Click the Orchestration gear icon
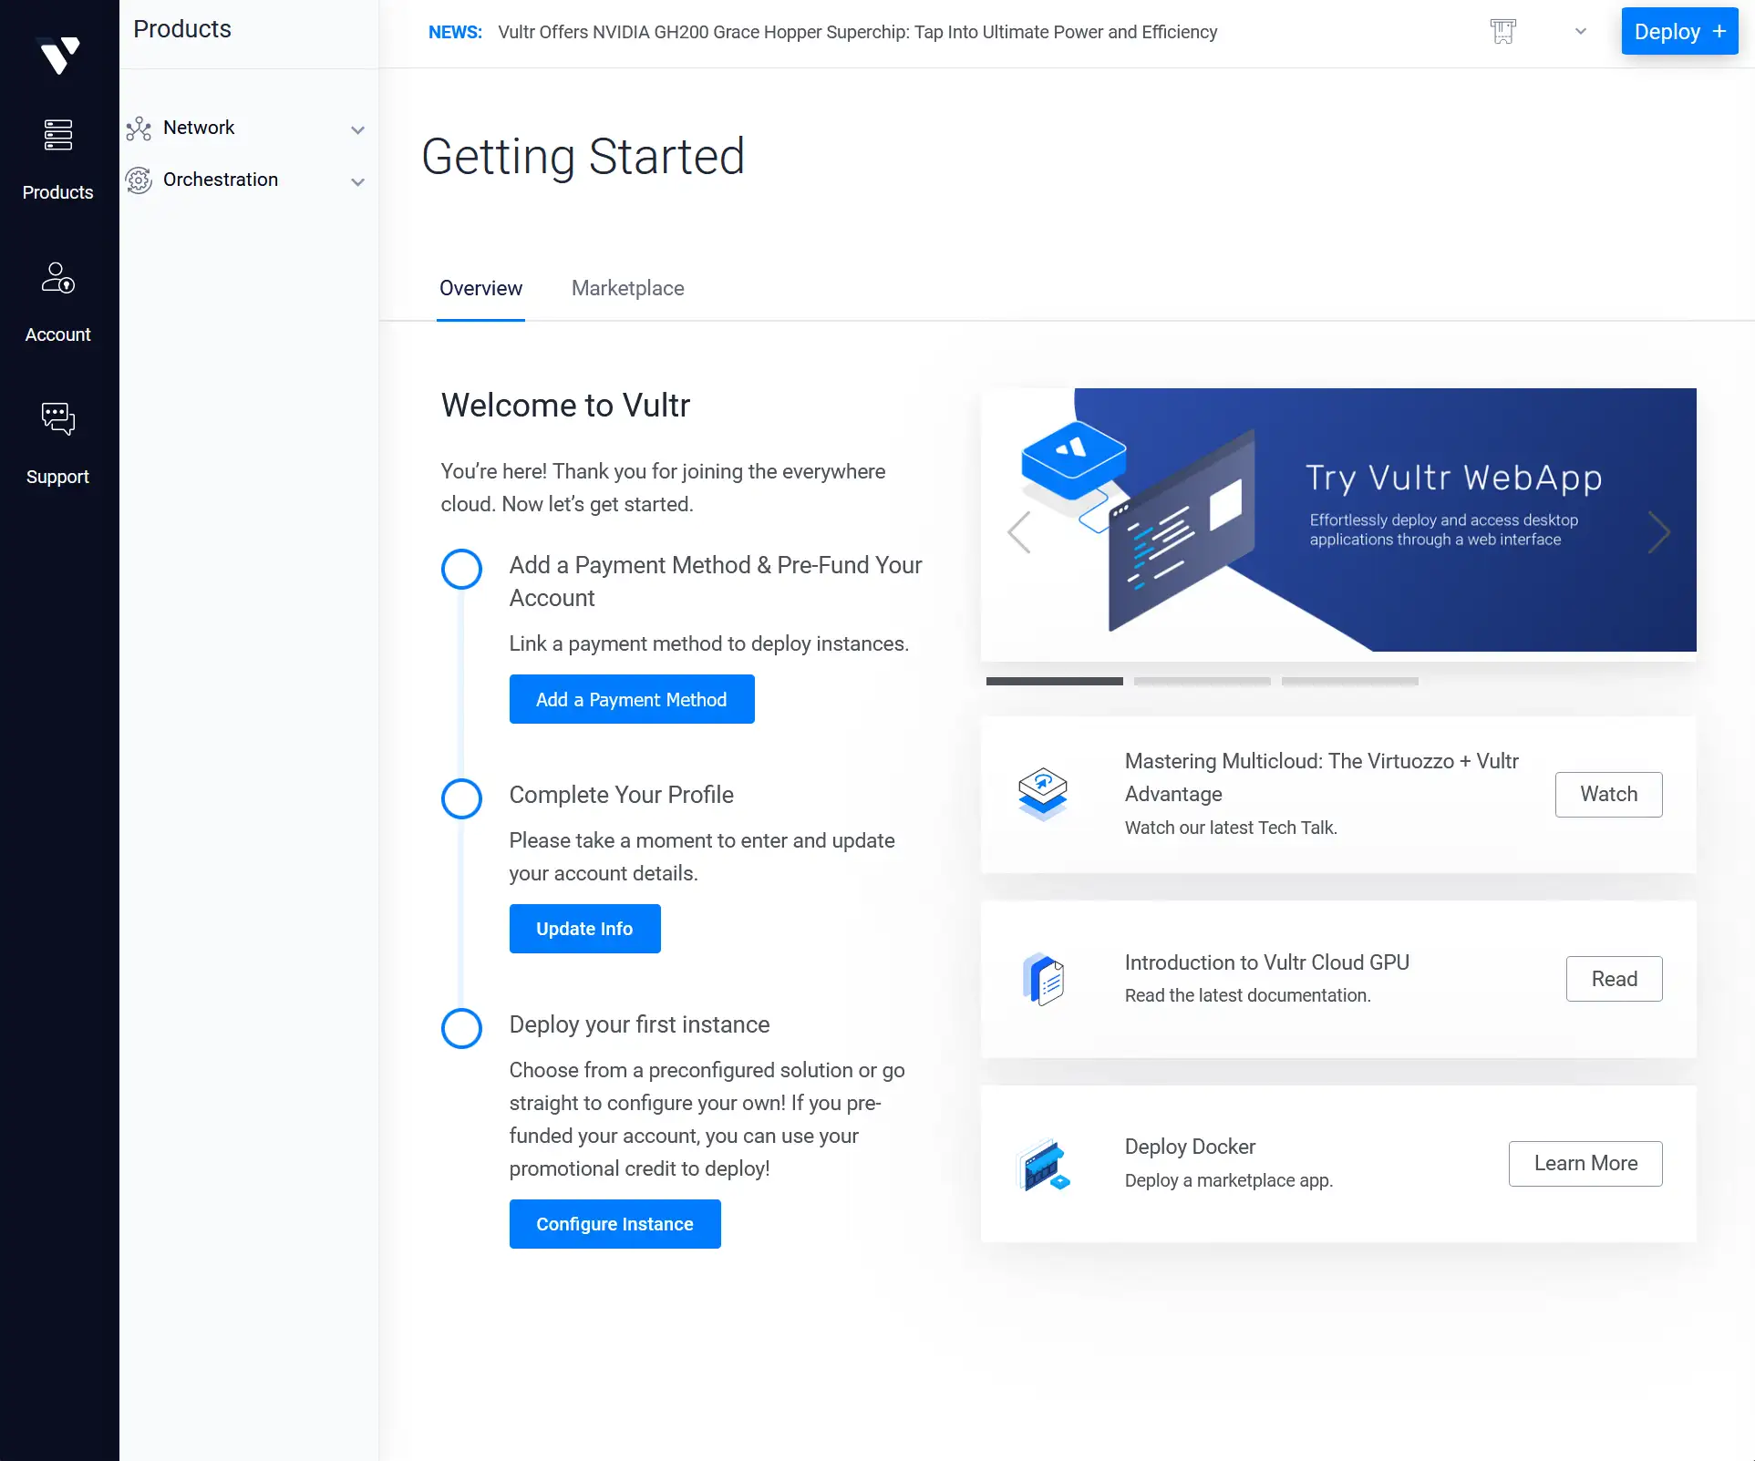The image size is (1755, 1461). (139, 180)
